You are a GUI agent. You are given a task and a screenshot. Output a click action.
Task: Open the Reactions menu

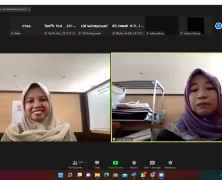click(170, 165)
